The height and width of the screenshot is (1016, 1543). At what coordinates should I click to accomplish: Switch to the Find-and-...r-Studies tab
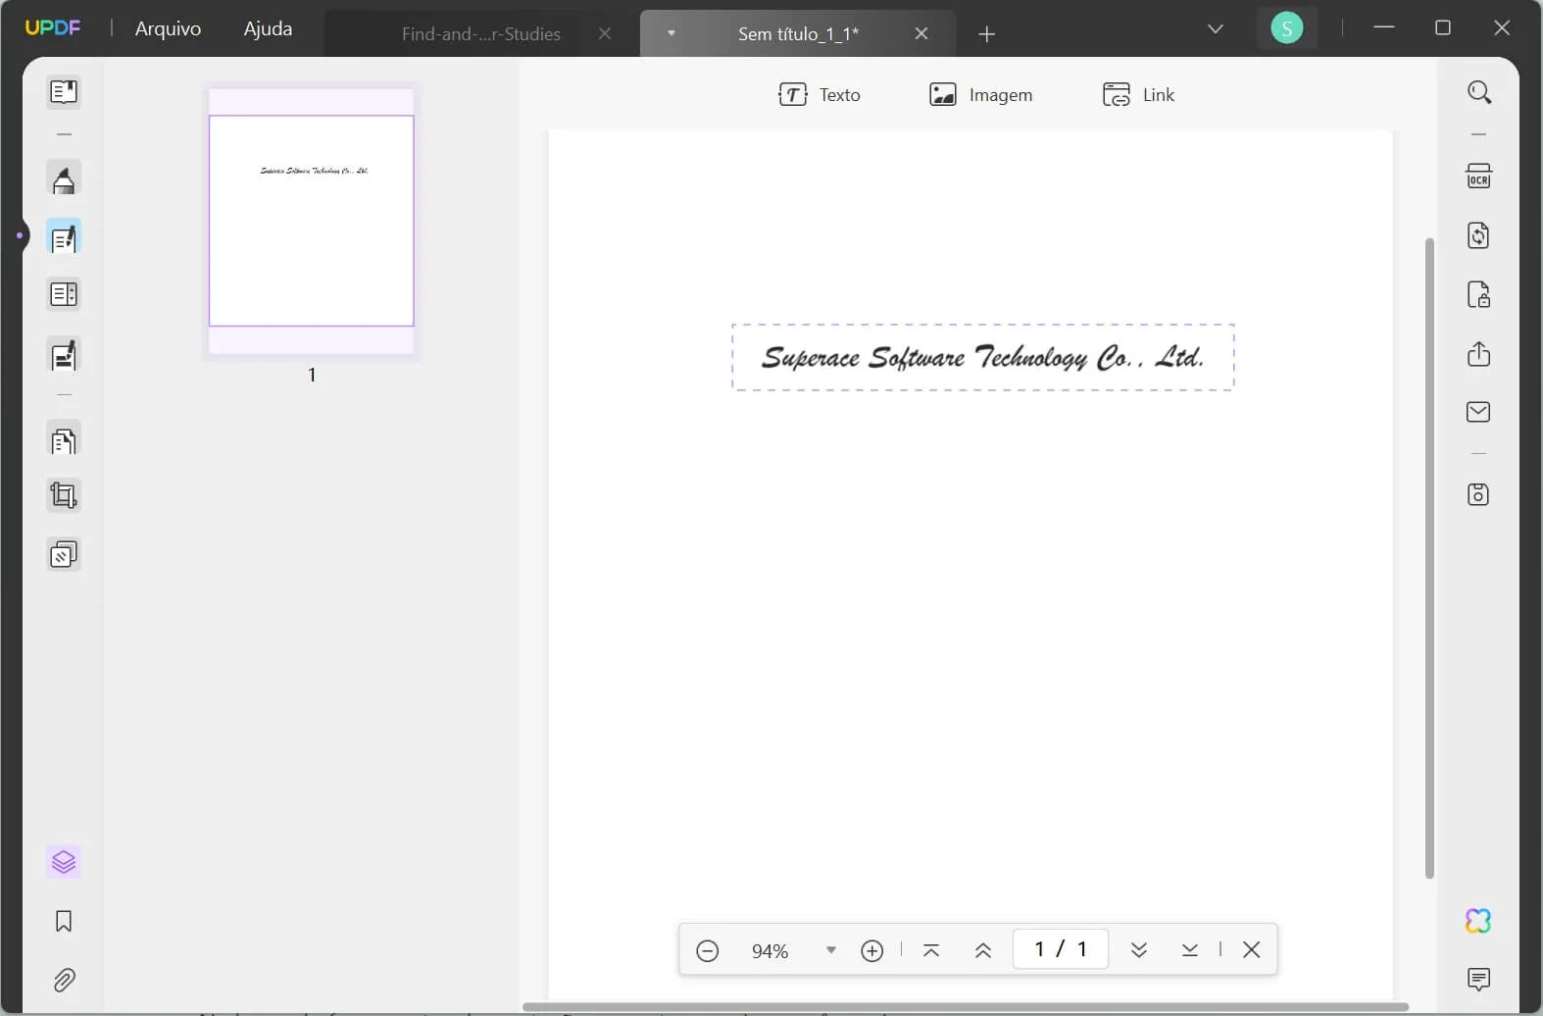tap(481, 33)
